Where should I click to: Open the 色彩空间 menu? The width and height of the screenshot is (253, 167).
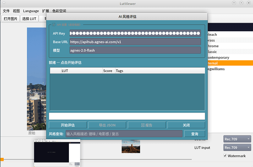point(59,11)
